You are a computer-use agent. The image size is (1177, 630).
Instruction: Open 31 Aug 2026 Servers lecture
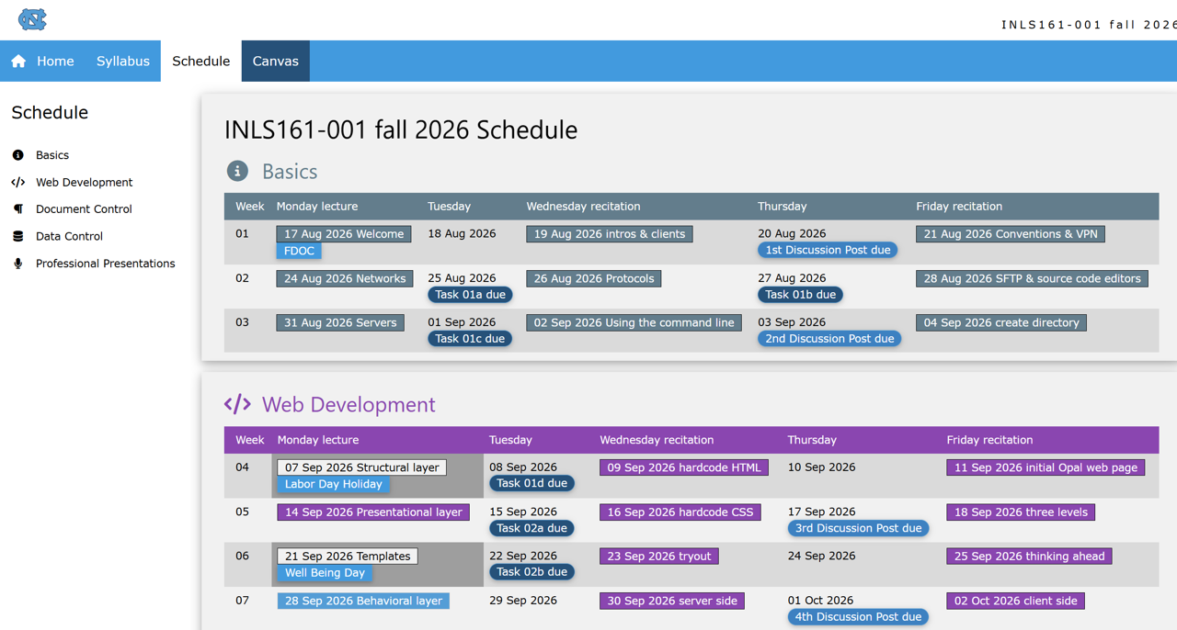click(340, 322)
